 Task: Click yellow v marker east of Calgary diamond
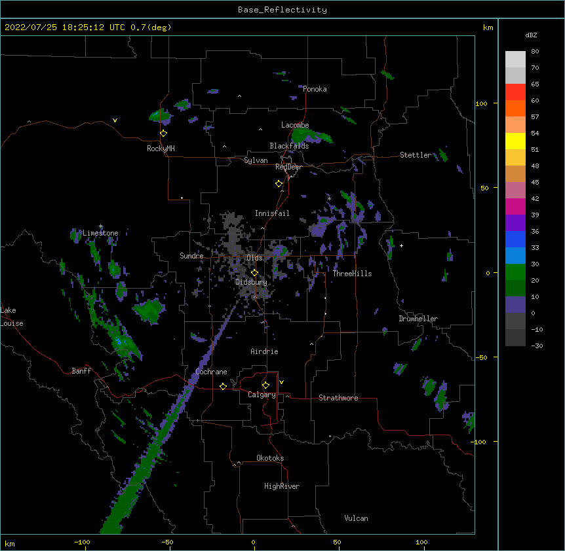point(281,382)
